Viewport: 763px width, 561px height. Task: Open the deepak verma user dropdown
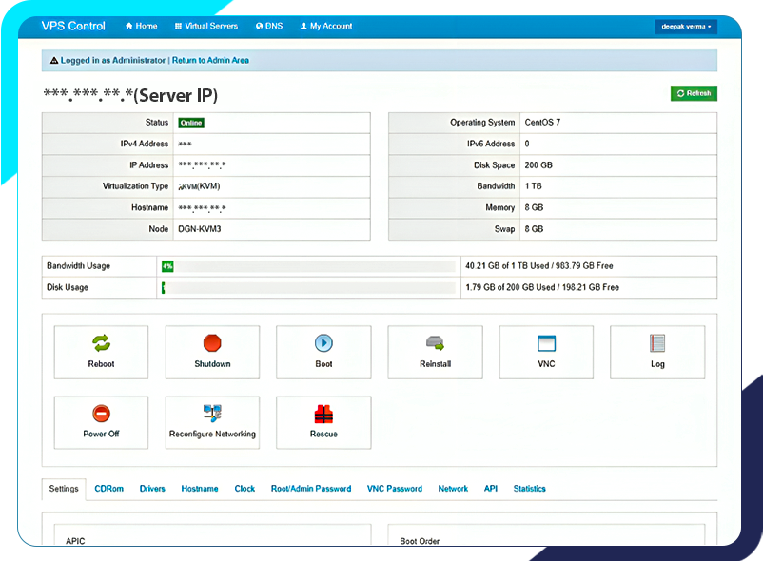[x=686, y=27]
